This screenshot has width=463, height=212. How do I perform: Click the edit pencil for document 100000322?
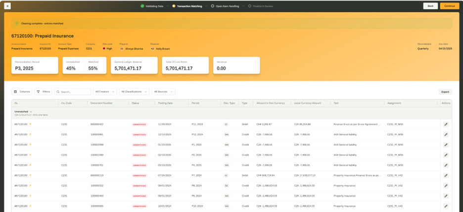(445, 185)
